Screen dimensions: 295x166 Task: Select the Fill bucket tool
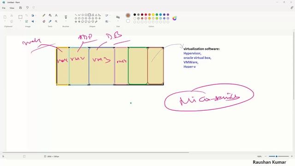(x=50, y=15)
